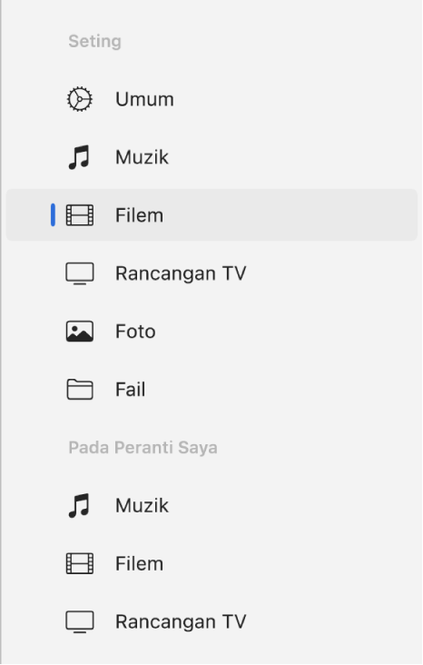Select Rancangan TV under Pada Peranti Saya

click(x=181, y=622)
